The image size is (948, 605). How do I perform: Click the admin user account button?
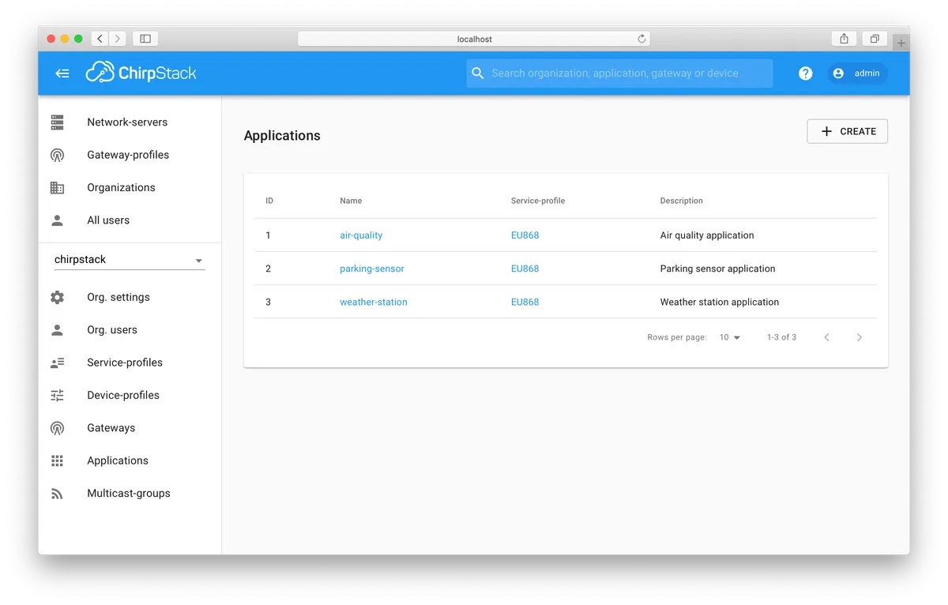pyautogui.click(x=856, y=73)
